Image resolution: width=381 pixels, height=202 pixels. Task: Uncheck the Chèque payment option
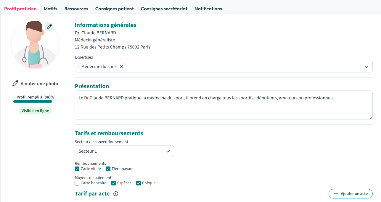pos(138,183)
